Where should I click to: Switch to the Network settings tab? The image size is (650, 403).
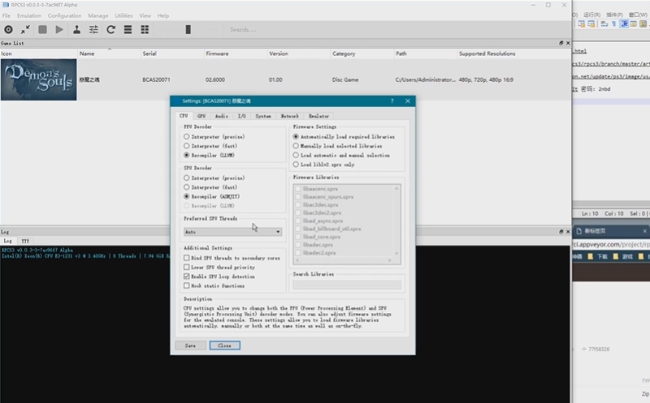click(289, 116)
